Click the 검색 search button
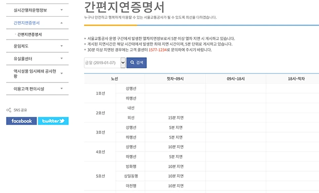This screenshot has width=319, height=193. pos(137,63)
